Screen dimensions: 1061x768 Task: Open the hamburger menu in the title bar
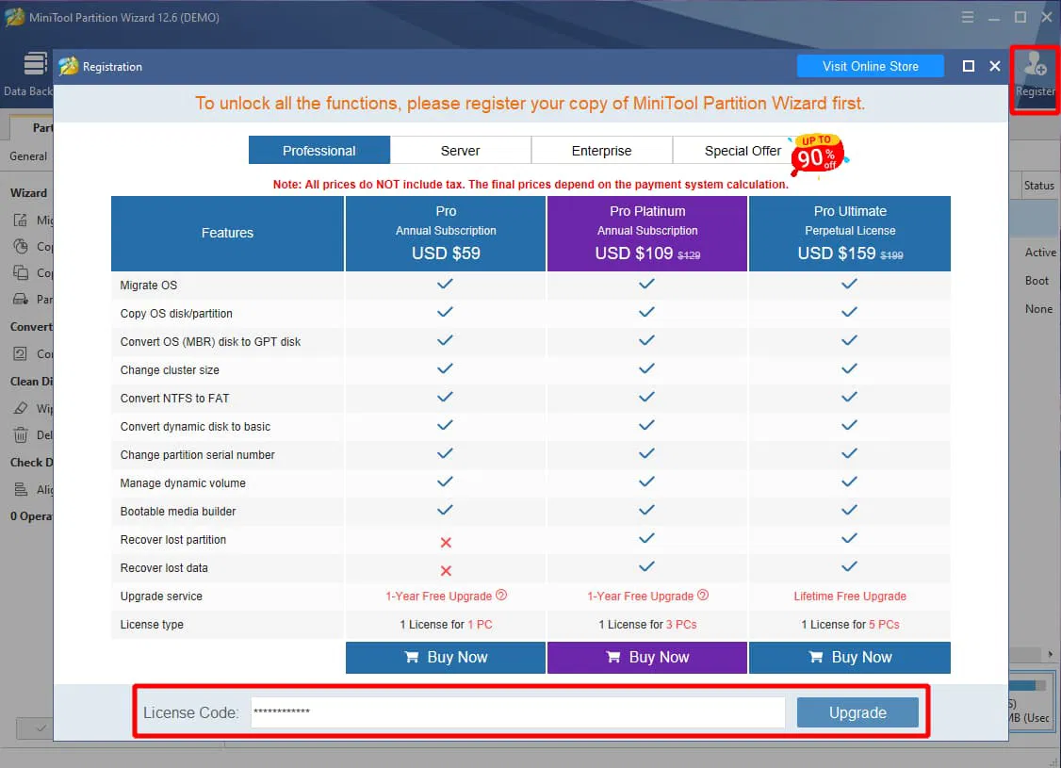[x=968, y=17]
